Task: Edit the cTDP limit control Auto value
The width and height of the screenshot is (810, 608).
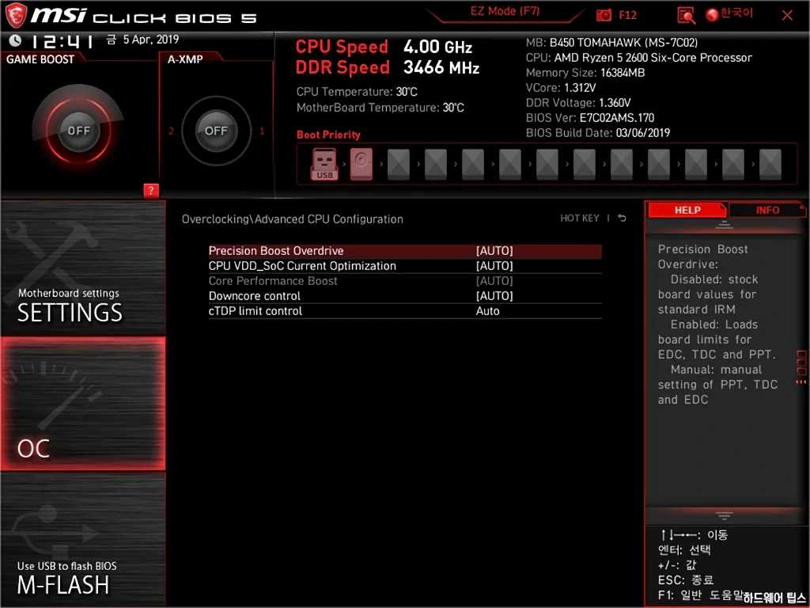Action: [x=487, y=311]
